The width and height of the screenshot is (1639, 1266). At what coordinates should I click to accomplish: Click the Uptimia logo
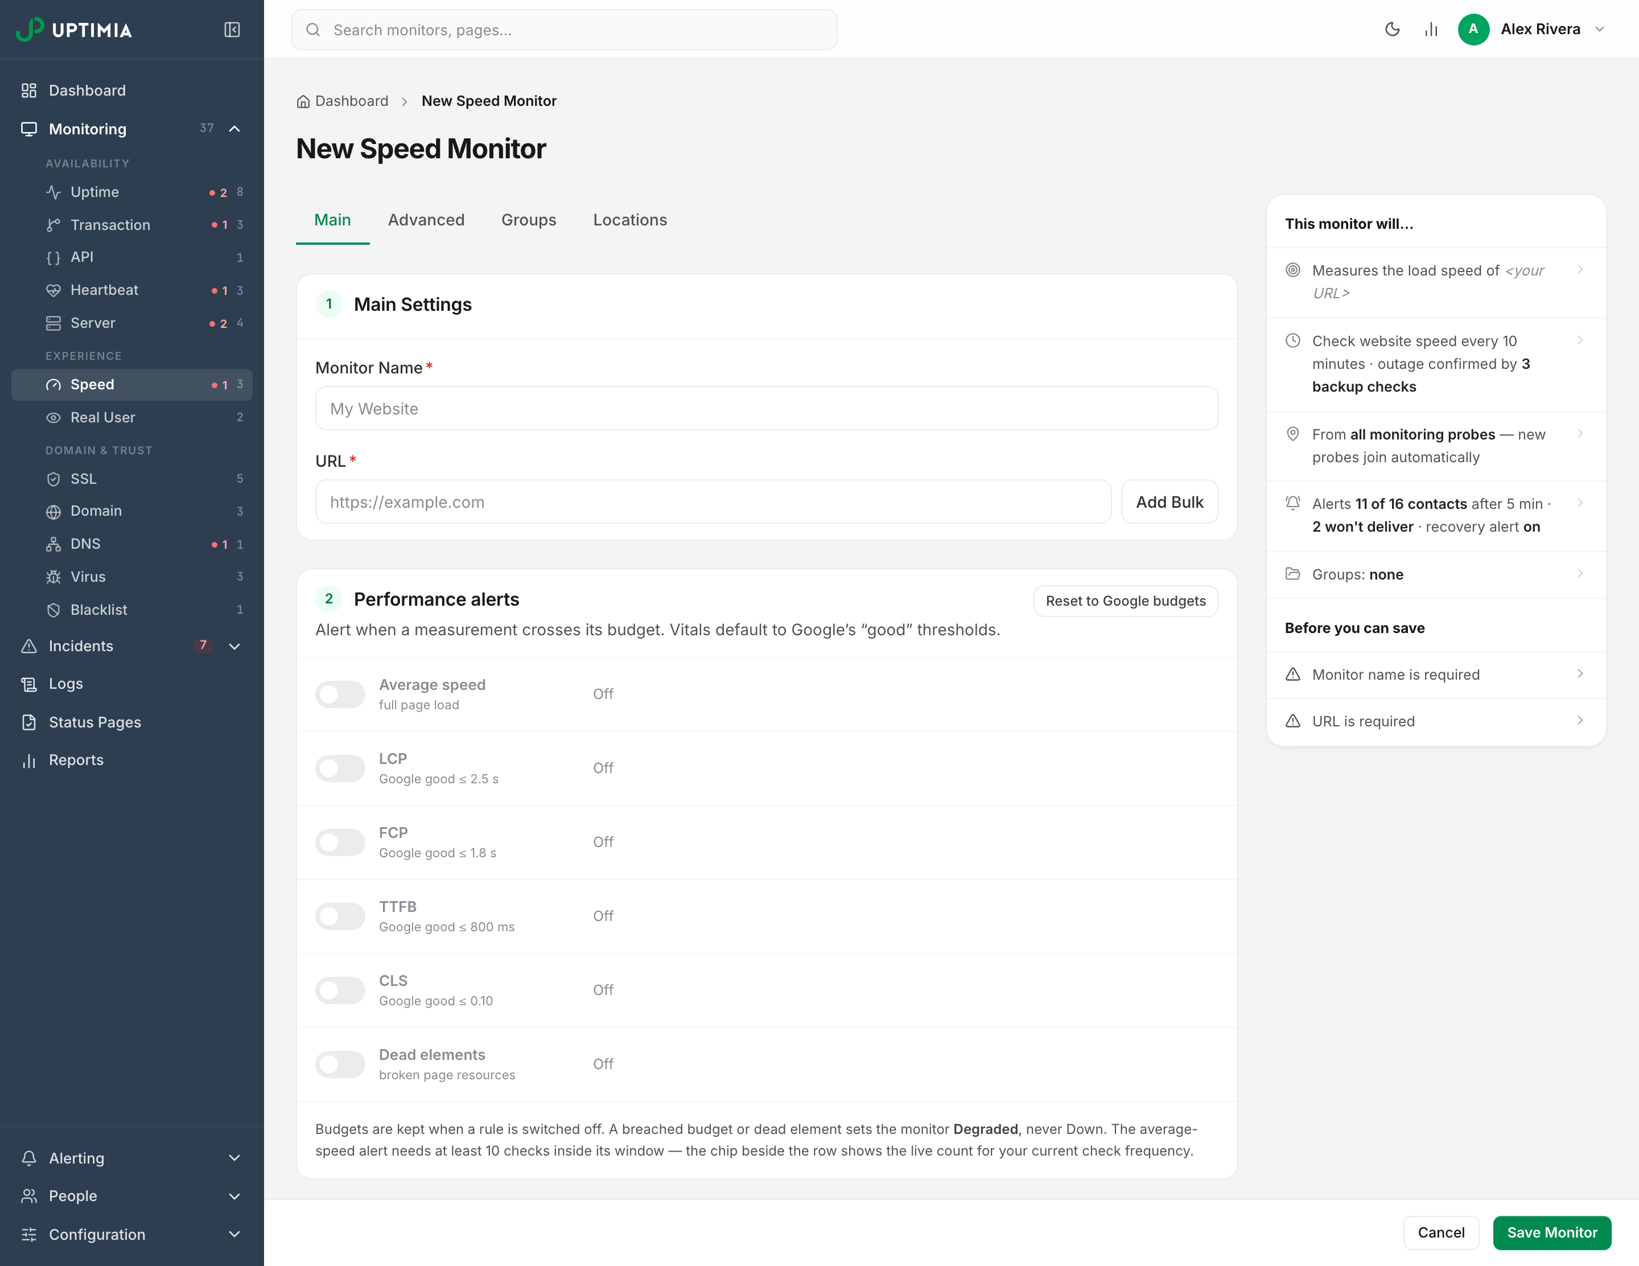pos(73,29)
